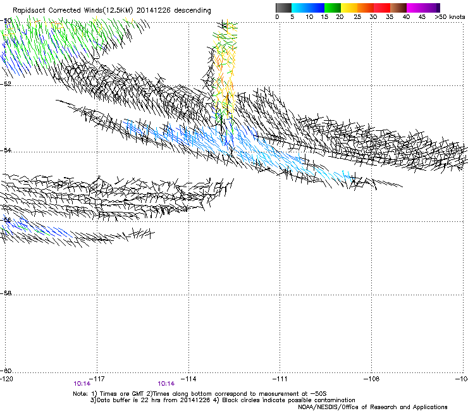Click the '20' legend scale label
468x411 pixels.
tap(340, 17)
